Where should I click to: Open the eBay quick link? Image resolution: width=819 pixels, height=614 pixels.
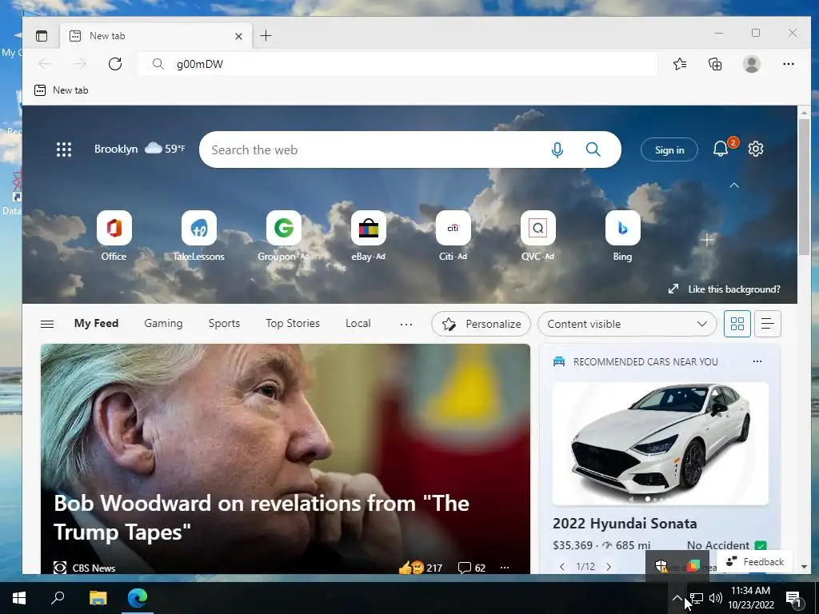coord(368,236)
